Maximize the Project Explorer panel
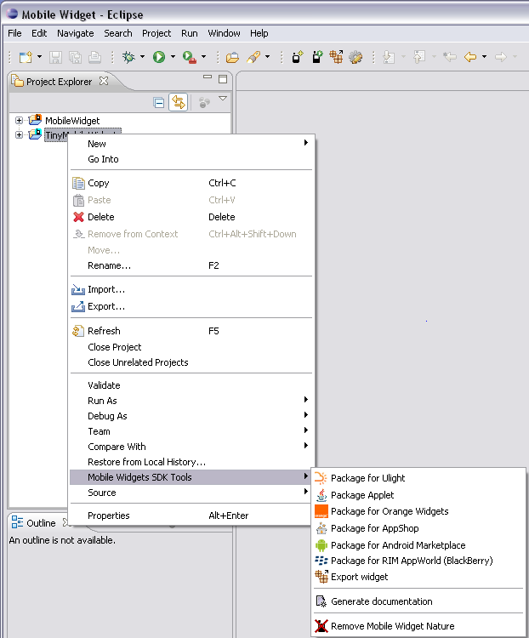 tap(223, 79)
